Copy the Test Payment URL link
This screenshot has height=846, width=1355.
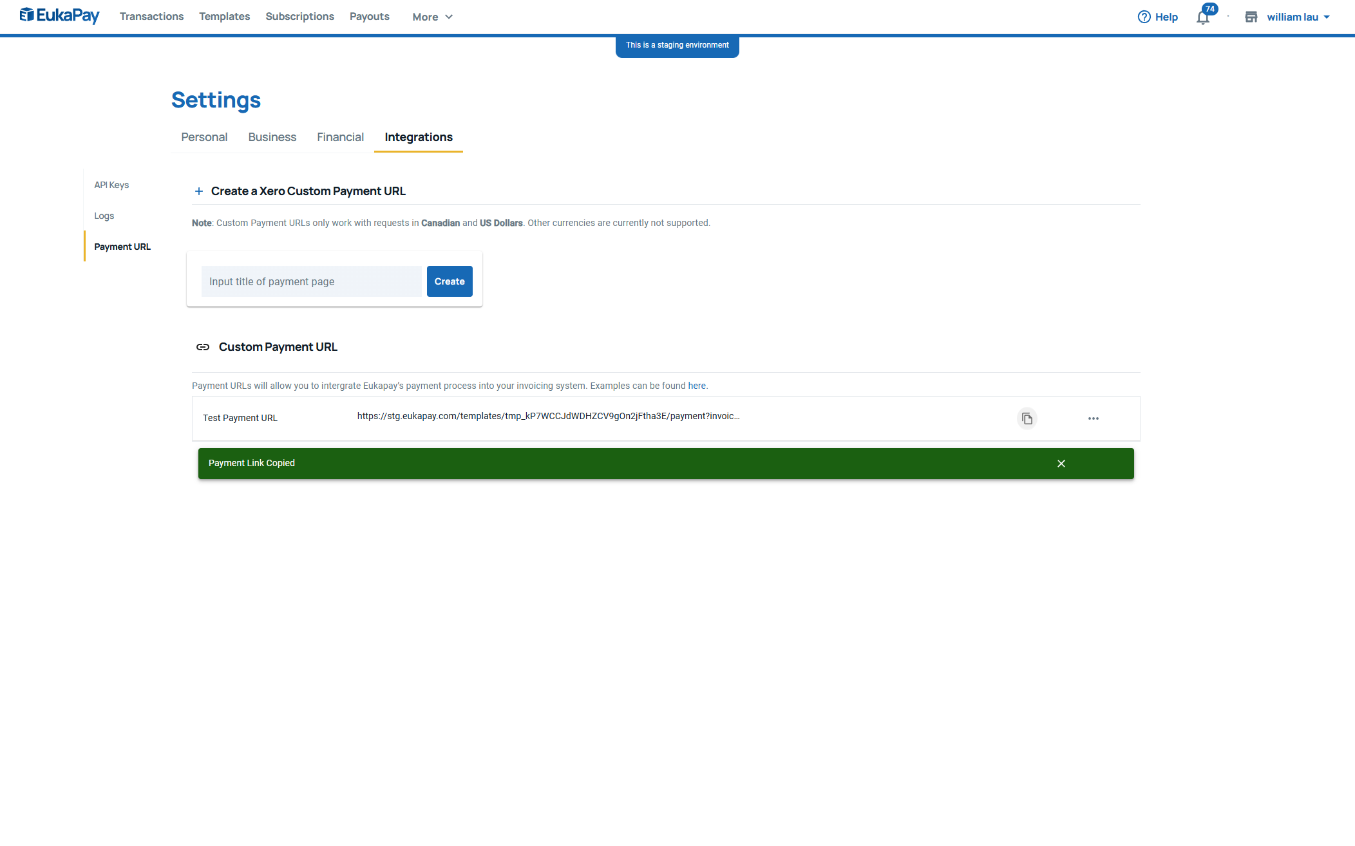[x=1027, y=418]
